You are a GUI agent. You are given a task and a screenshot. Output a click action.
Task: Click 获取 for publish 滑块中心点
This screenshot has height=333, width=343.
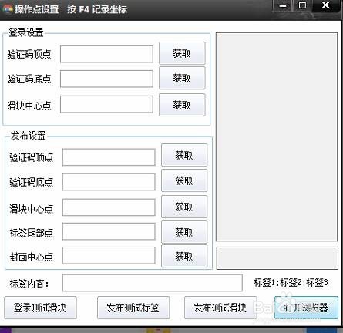pos(184,207)
